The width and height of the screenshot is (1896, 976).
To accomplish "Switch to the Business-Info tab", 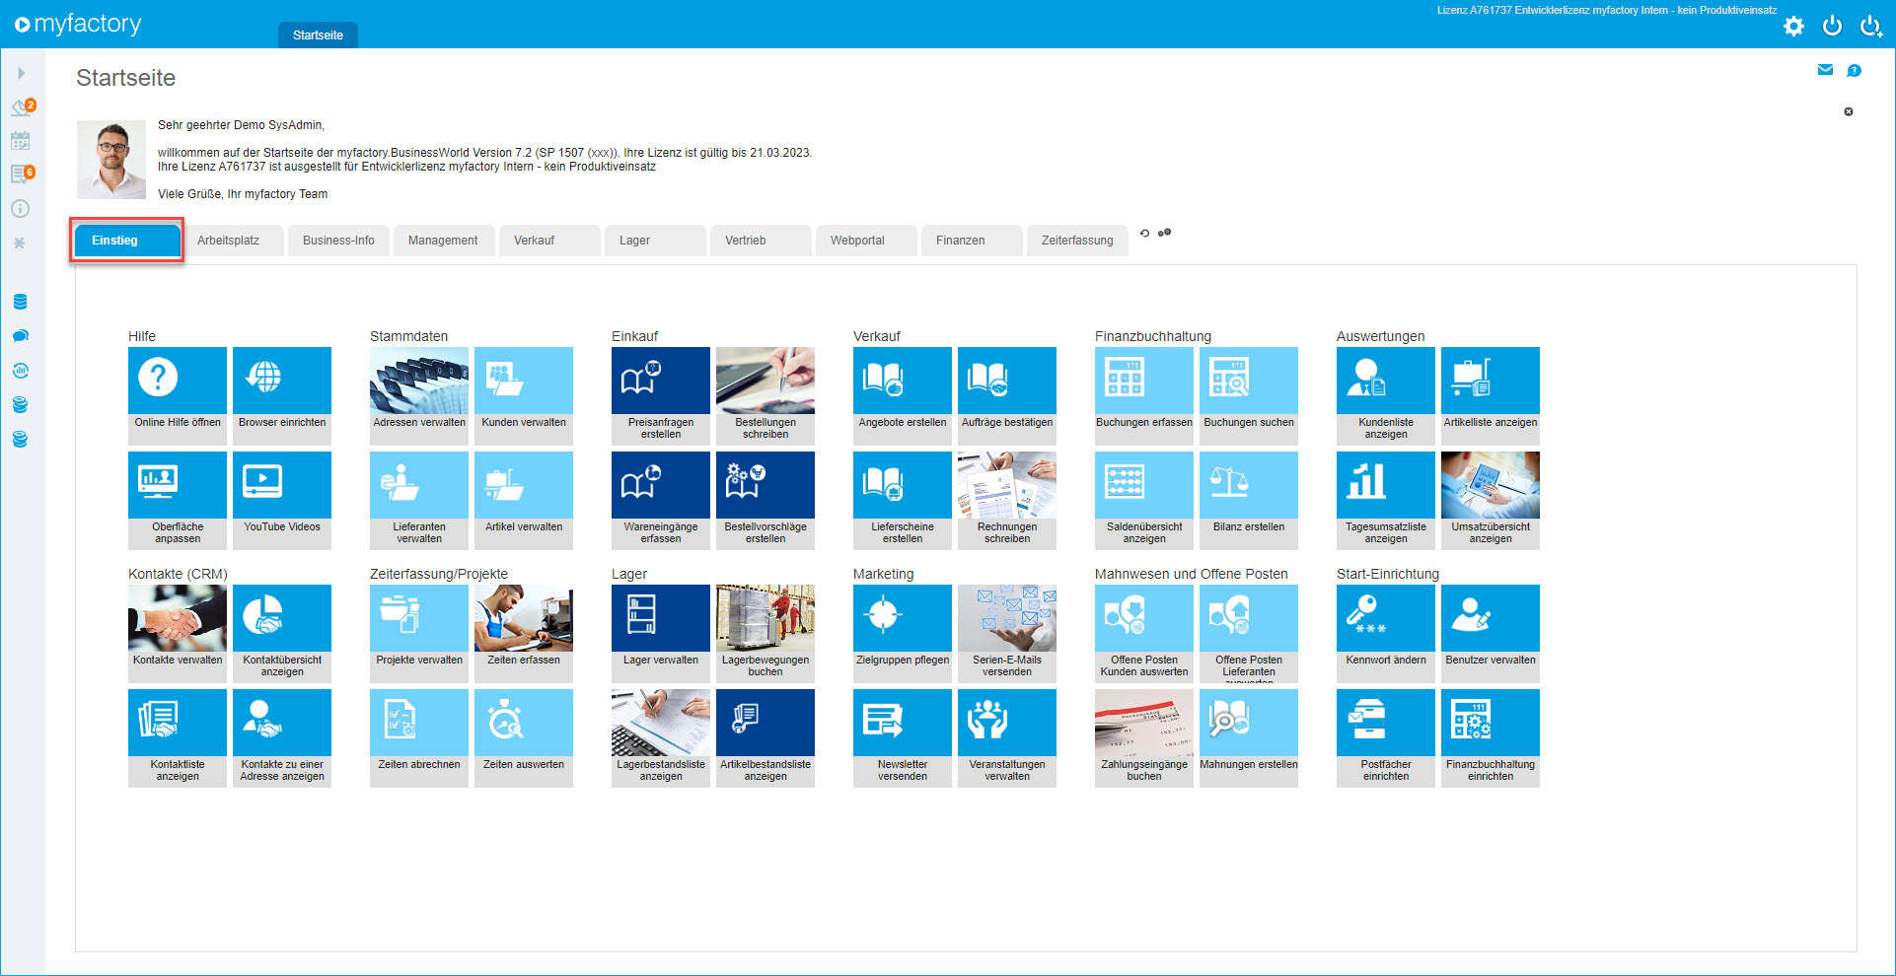I will point(338,241).
